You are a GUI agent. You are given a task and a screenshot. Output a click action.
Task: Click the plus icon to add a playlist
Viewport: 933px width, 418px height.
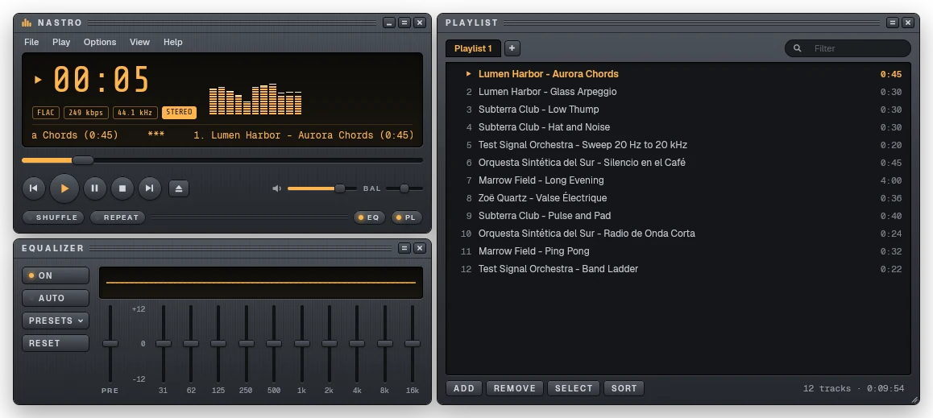[512, 48]
